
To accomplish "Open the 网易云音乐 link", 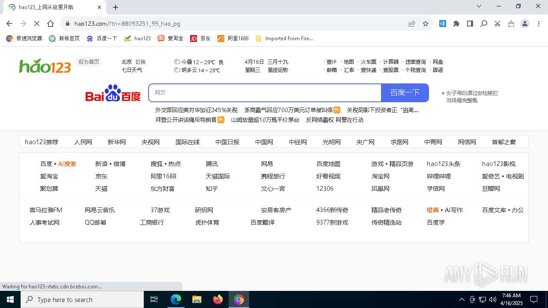I will (100, 210).
